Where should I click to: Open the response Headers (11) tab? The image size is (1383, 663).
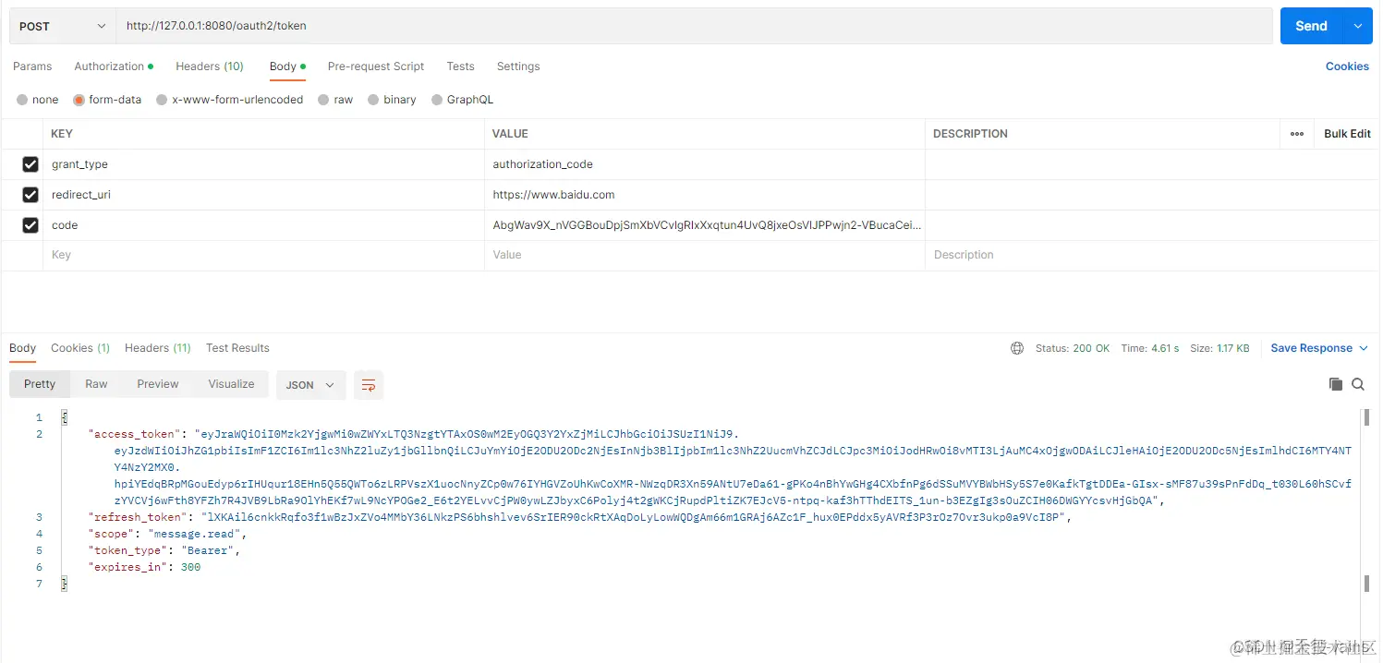(x=158, y=348)
